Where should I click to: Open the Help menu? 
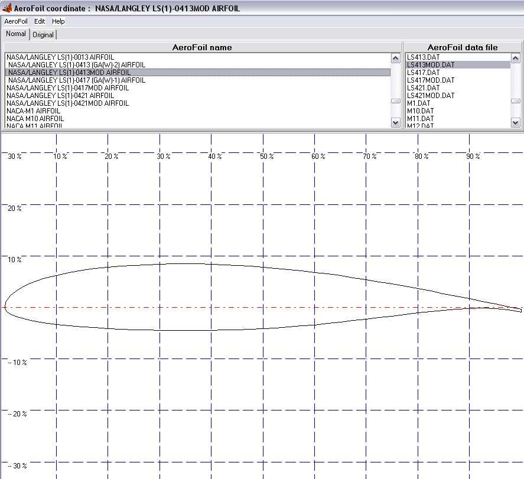pos(58,21)
